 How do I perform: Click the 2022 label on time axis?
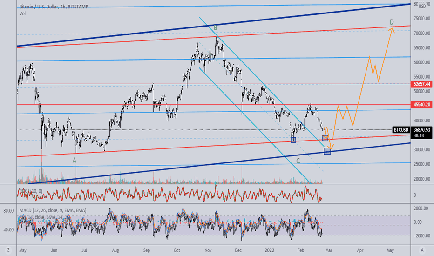click(270, 250)
